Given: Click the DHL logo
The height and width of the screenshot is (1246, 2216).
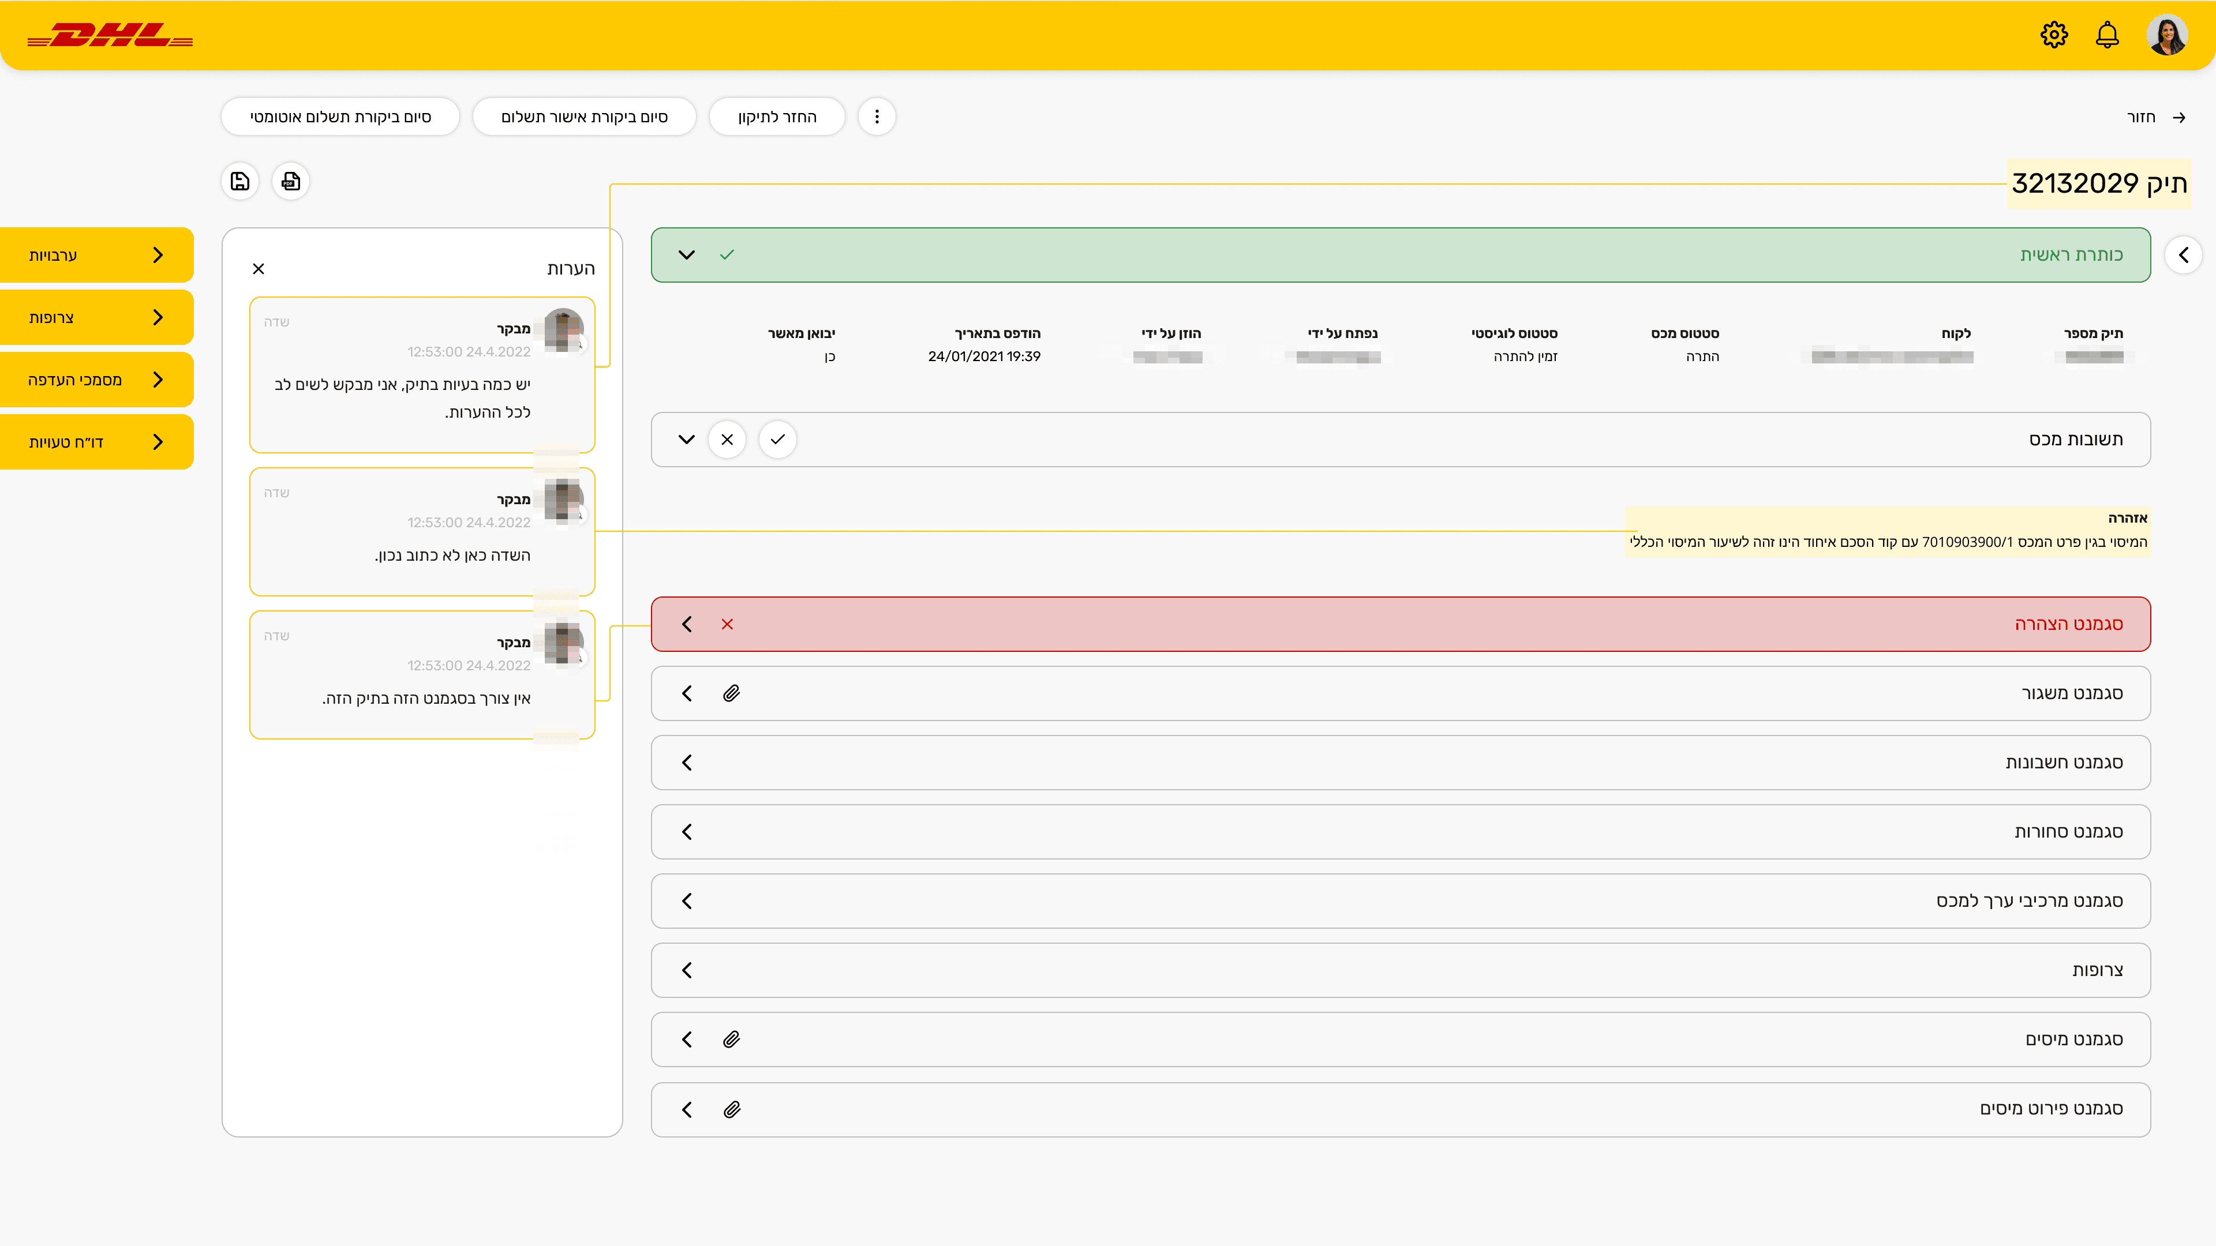Looking at the screenshot, I should click(110, 35).
